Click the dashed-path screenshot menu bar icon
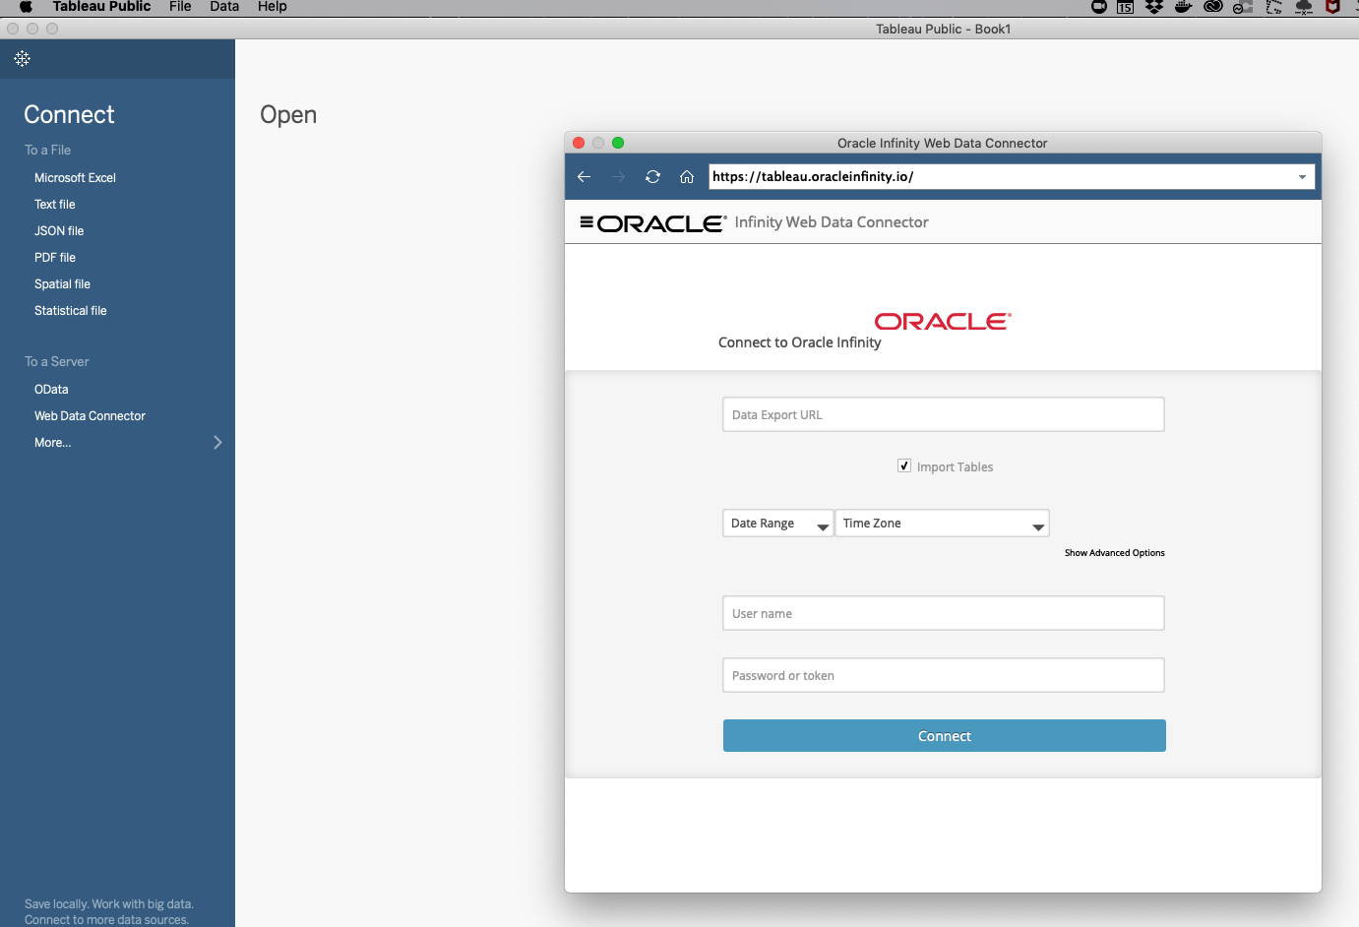This screenshot has height=927, width=1359. click(x=1273, y=7)
